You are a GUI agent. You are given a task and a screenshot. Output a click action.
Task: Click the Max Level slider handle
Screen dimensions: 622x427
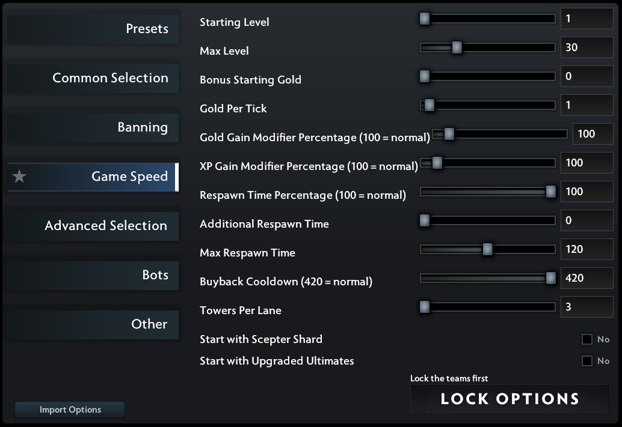point(457,47)
